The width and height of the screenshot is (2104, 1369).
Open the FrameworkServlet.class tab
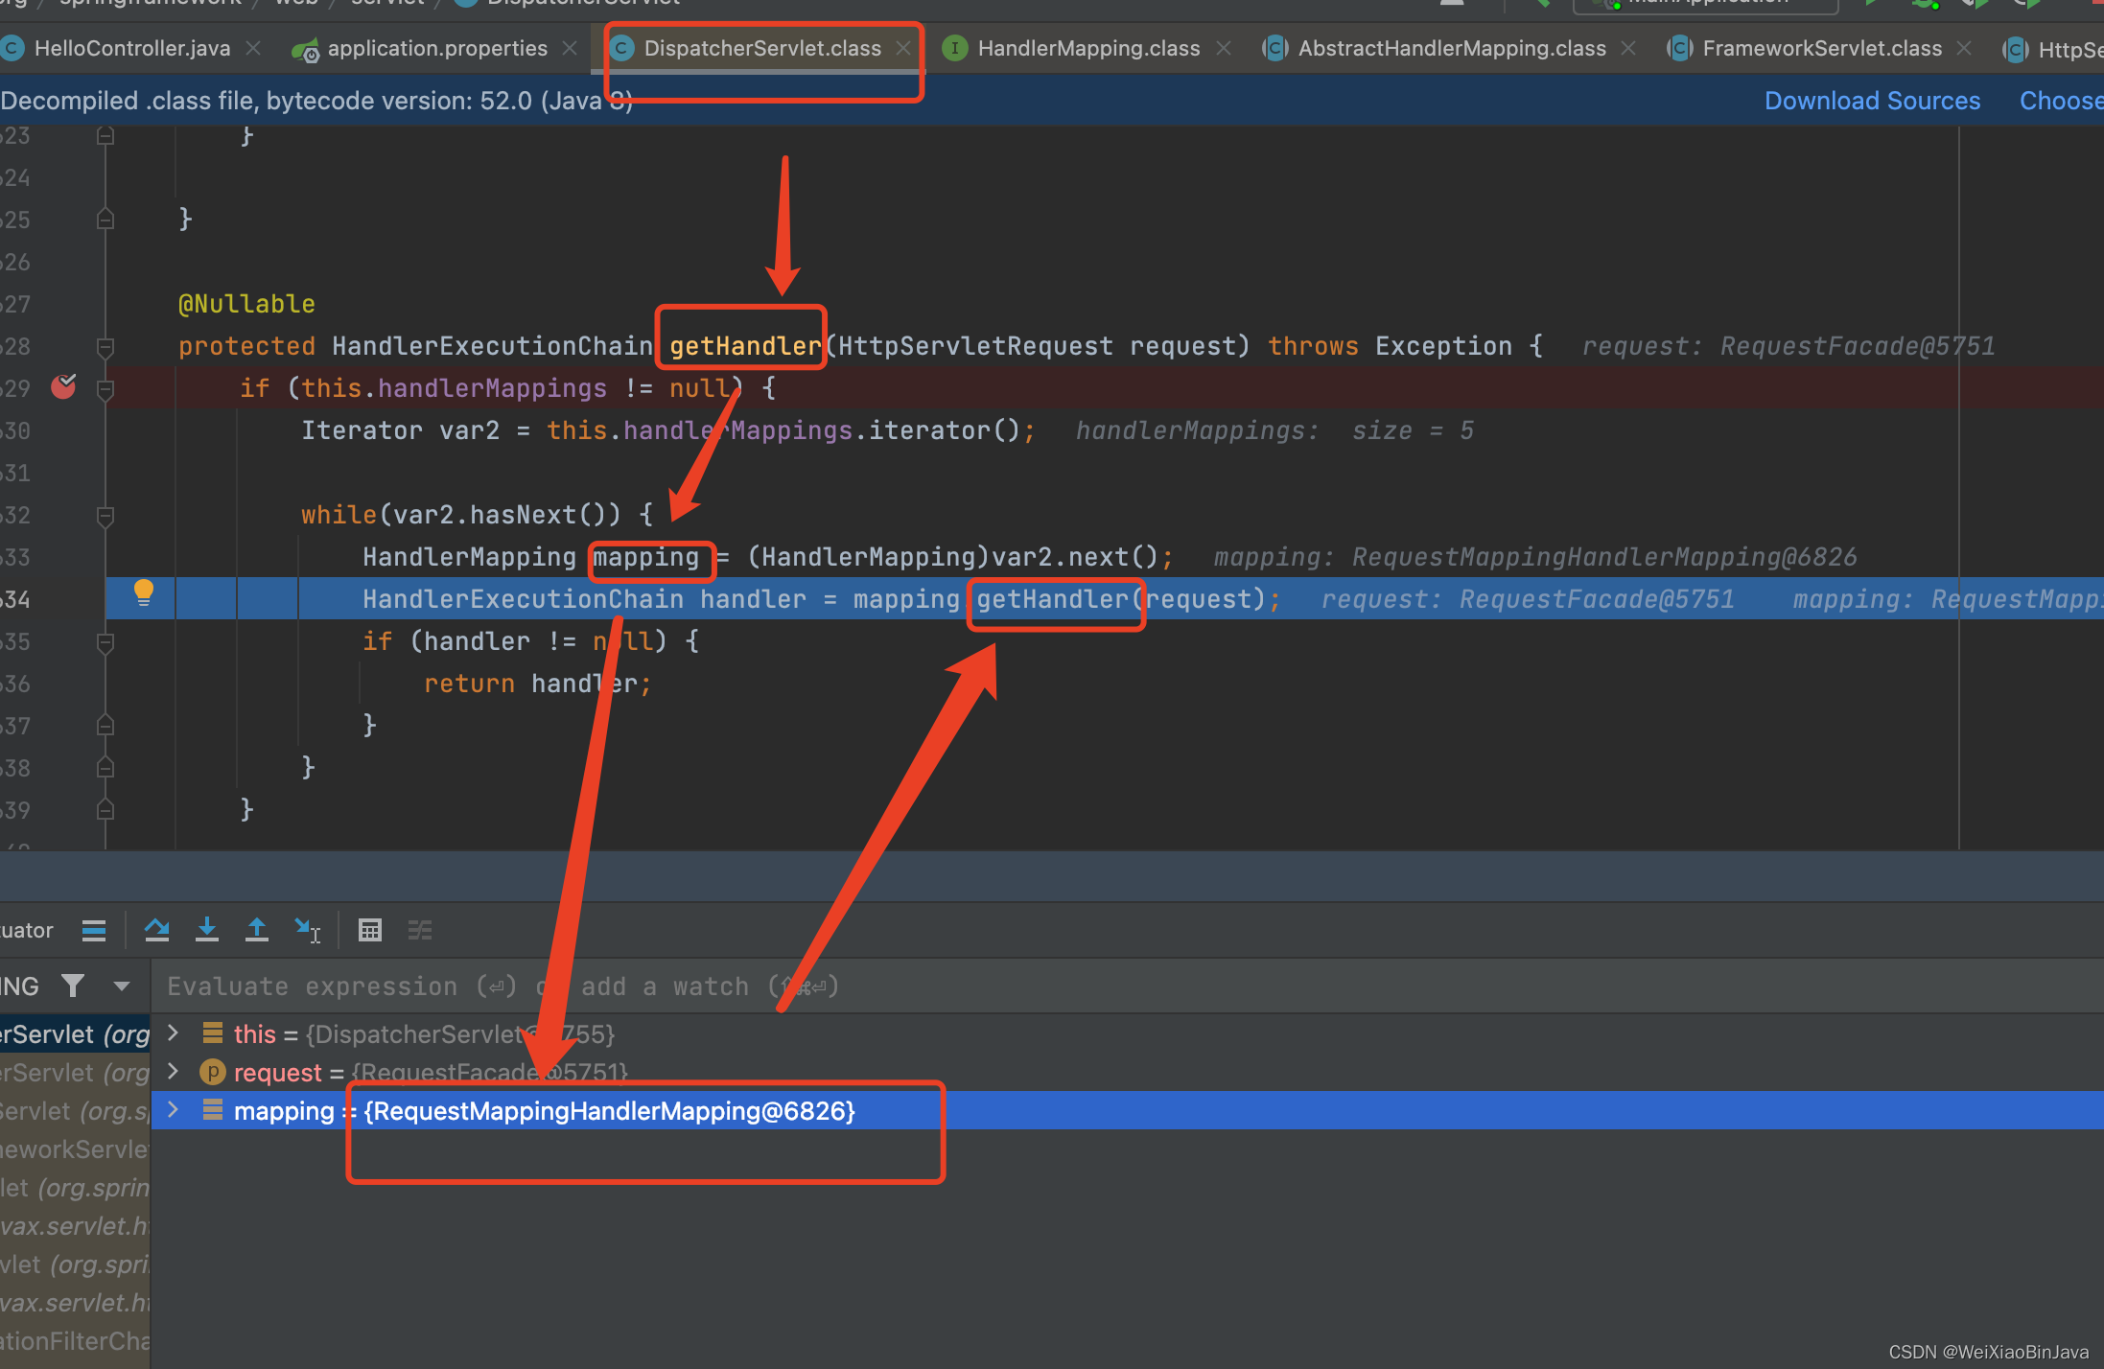click(x=1821, y=48)
